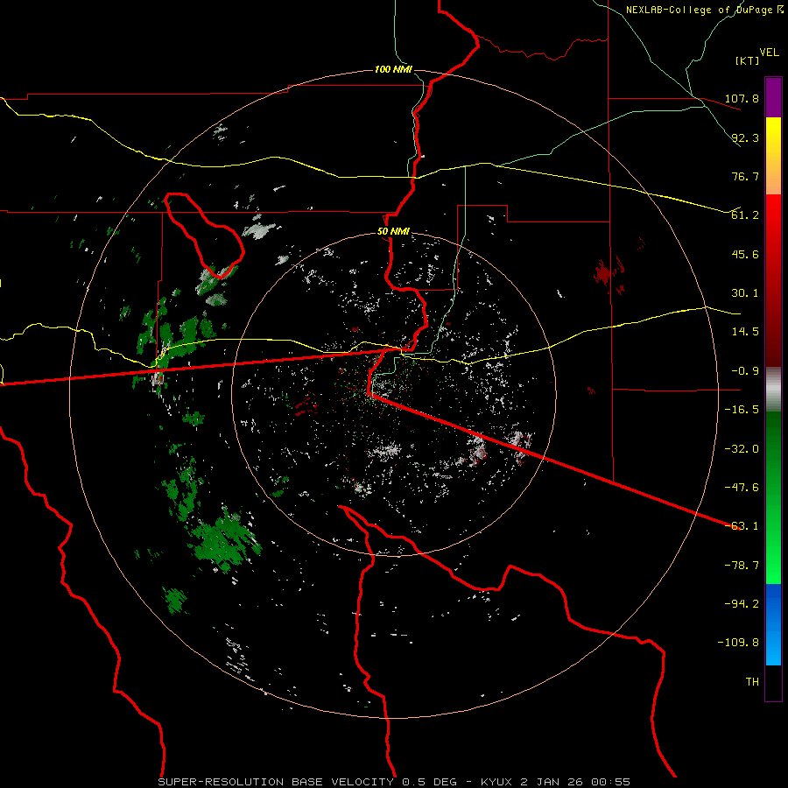Pick the gray near-zero segment of color bar

(773, 390)
